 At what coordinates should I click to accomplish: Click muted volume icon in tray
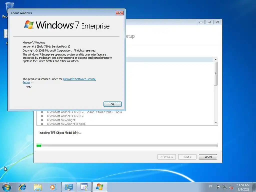point(231,187)
